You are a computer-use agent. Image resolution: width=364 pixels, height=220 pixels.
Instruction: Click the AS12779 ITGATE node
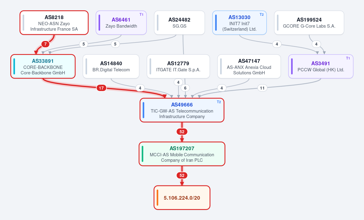178,66
